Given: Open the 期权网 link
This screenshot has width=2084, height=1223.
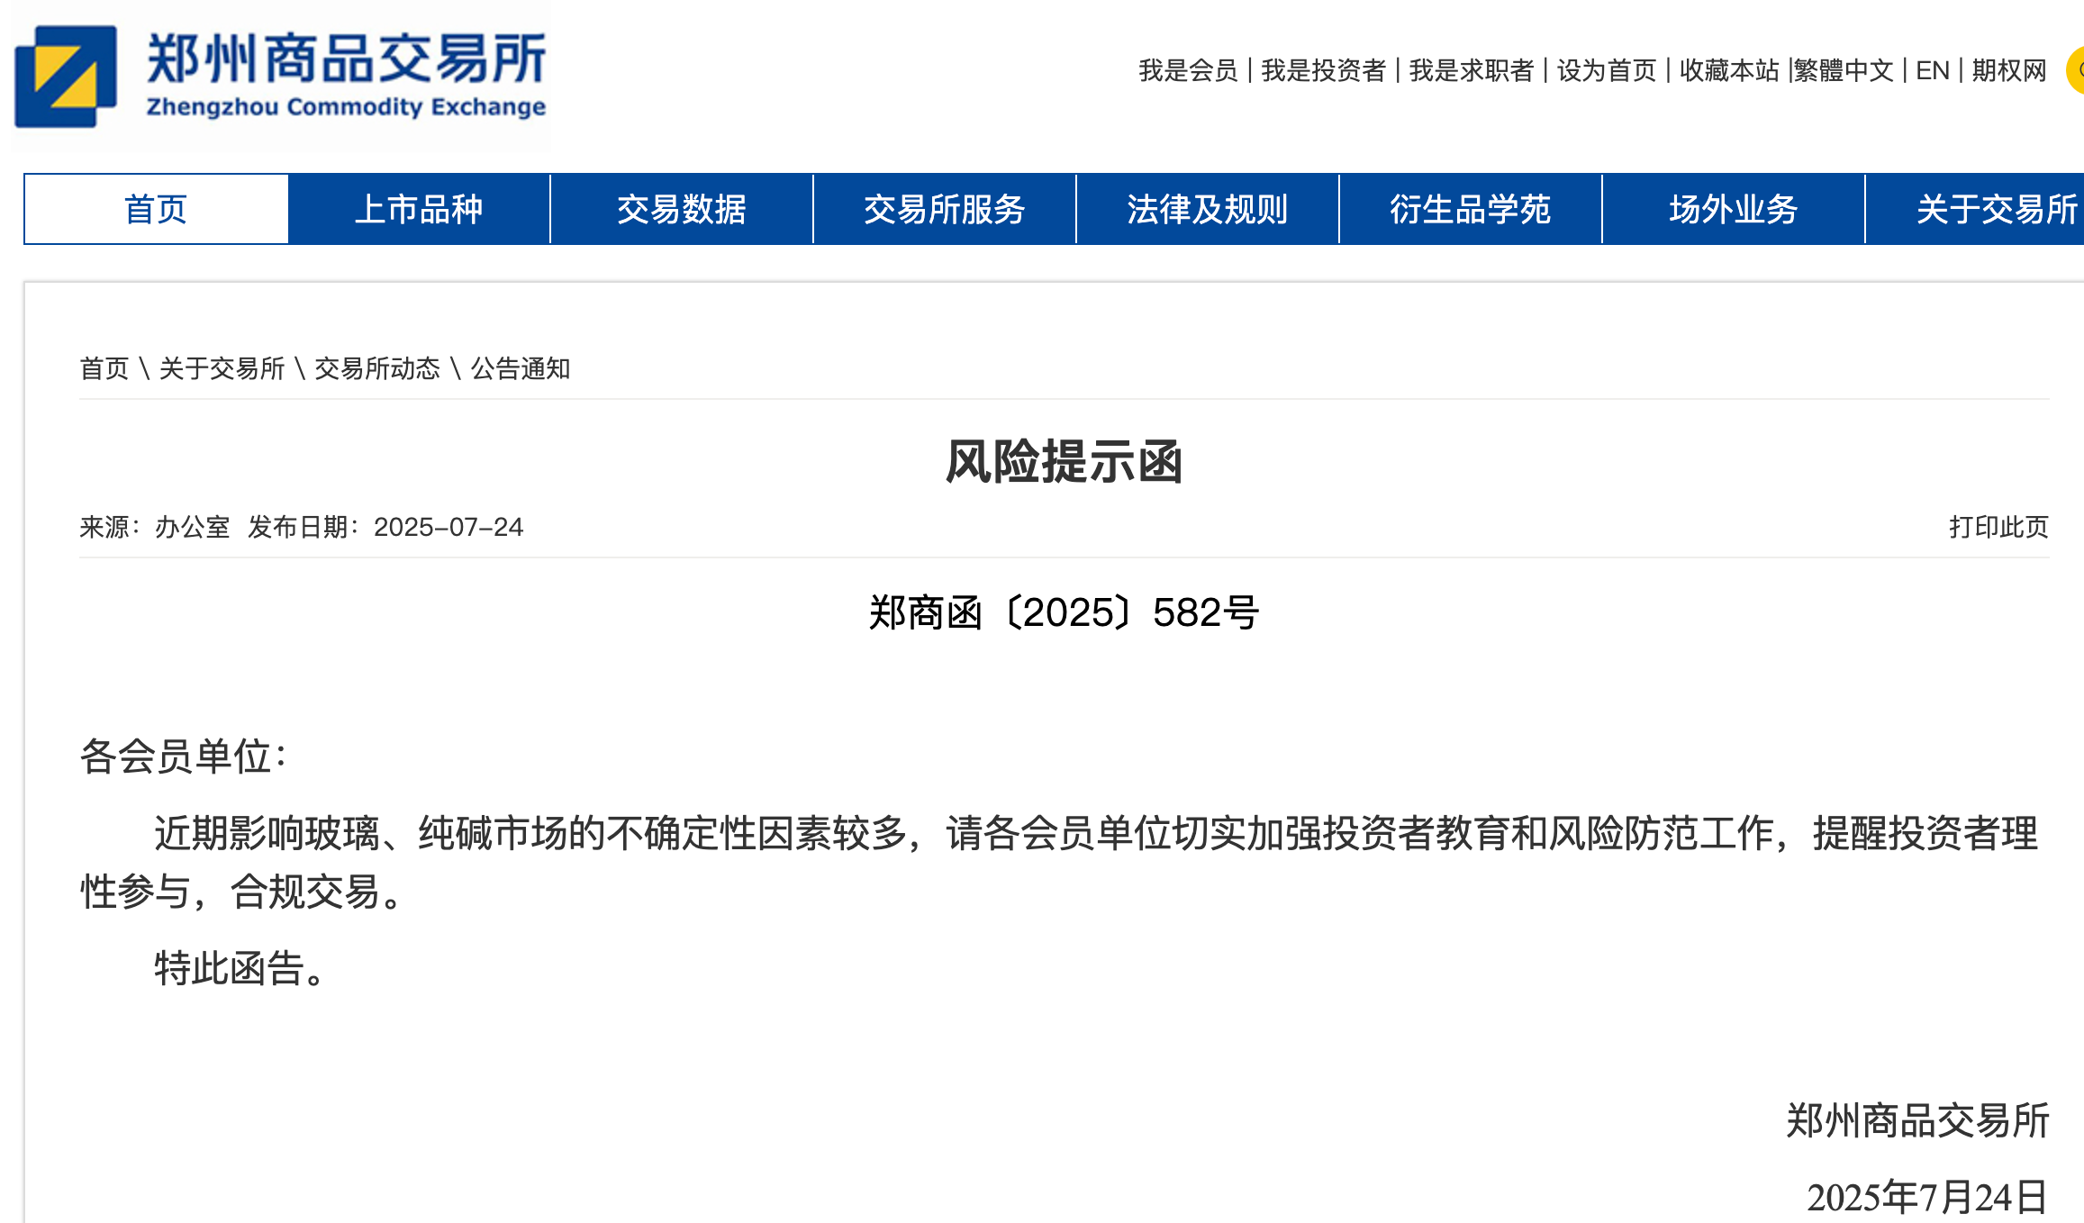Looking at the screenshot, I should (2008, 70).
